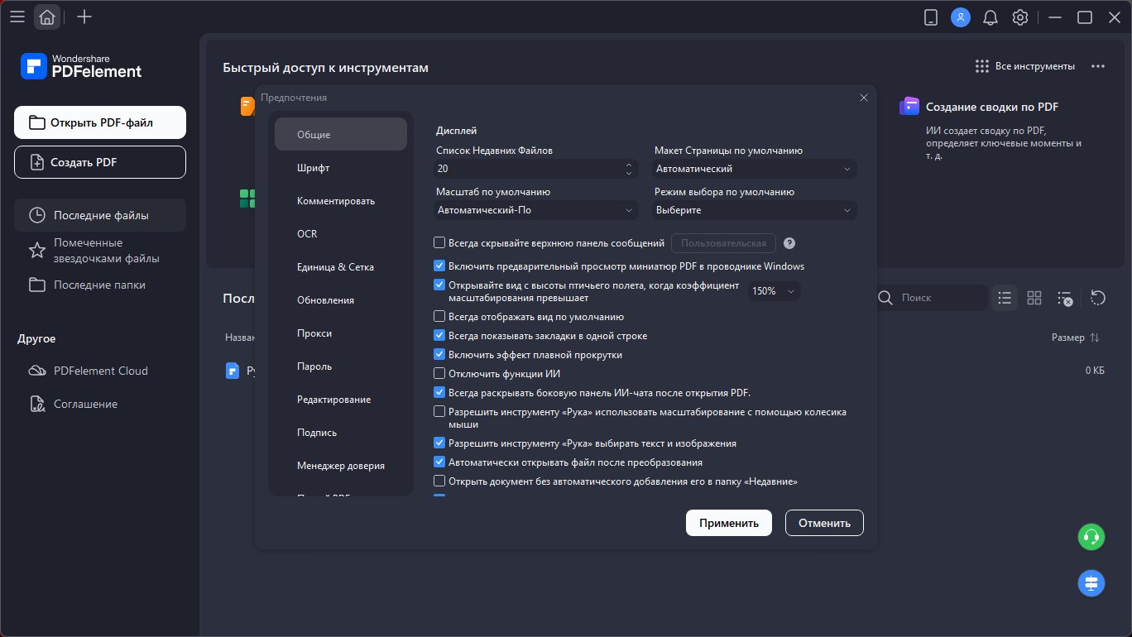This screenshot has width=1132, height=637.
Task: Increase recent files count with up stepper
Action: pos(629,164)
